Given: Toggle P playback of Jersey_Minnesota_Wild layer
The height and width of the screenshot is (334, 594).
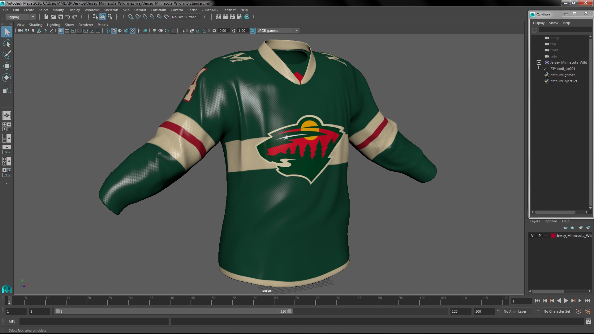Looking at the screenshot, I should click(x=540, y=236).
